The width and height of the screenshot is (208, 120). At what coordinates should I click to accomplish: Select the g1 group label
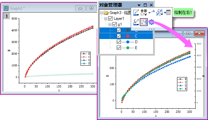point(120,24)
